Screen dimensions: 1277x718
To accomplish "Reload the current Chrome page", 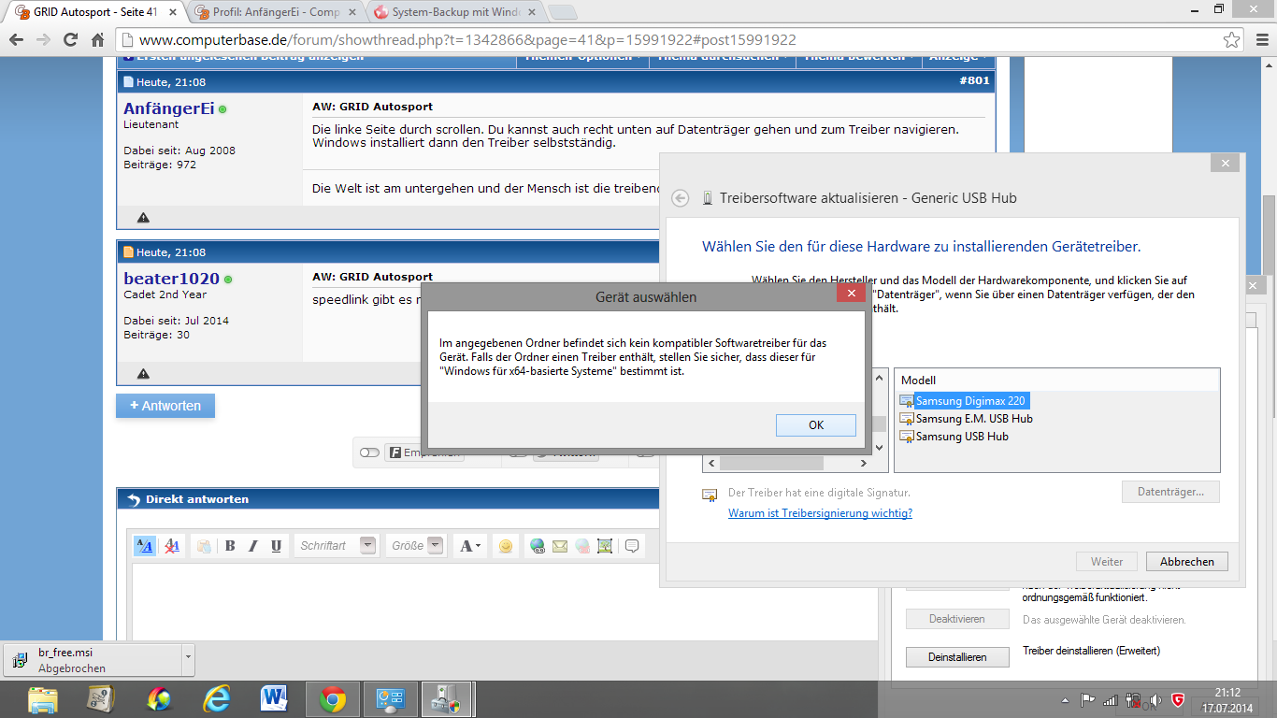I will tap(70, 40).
